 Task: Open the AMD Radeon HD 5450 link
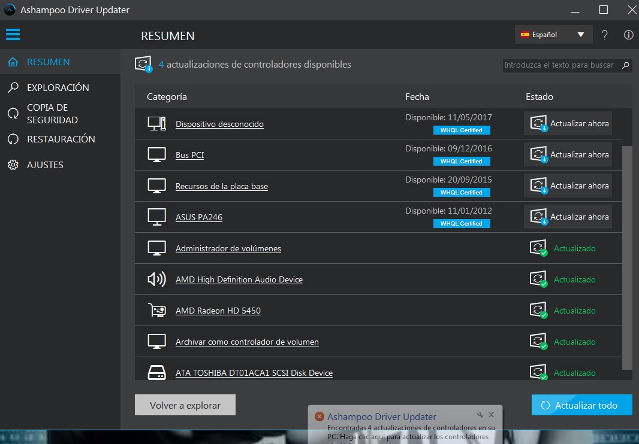218,311
